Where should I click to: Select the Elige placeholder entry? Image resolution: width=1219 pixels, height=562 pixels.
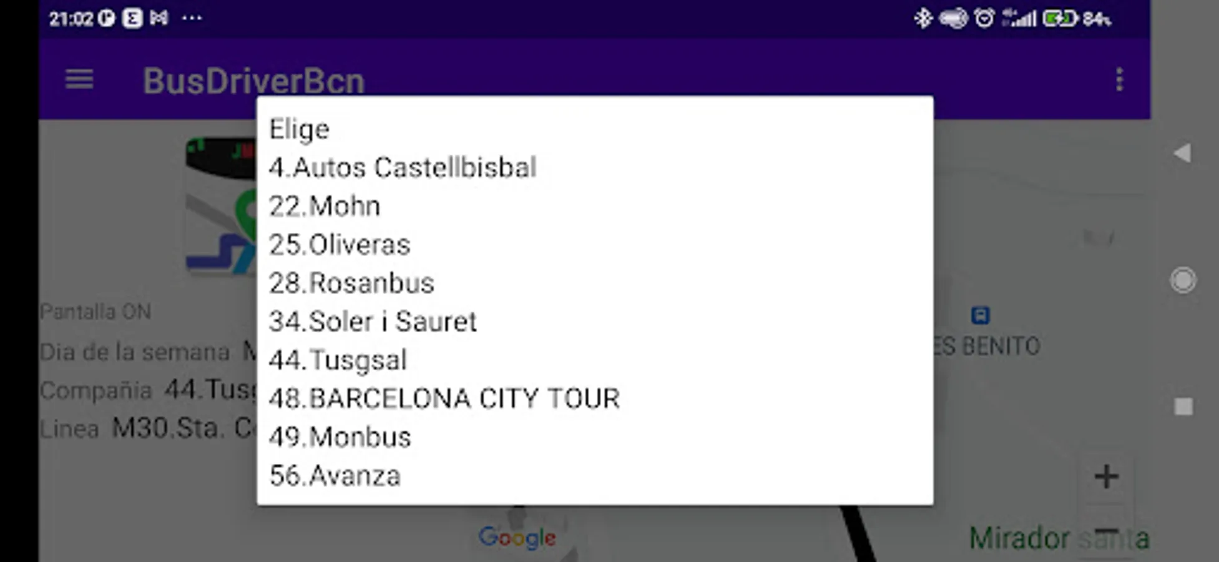299,130
